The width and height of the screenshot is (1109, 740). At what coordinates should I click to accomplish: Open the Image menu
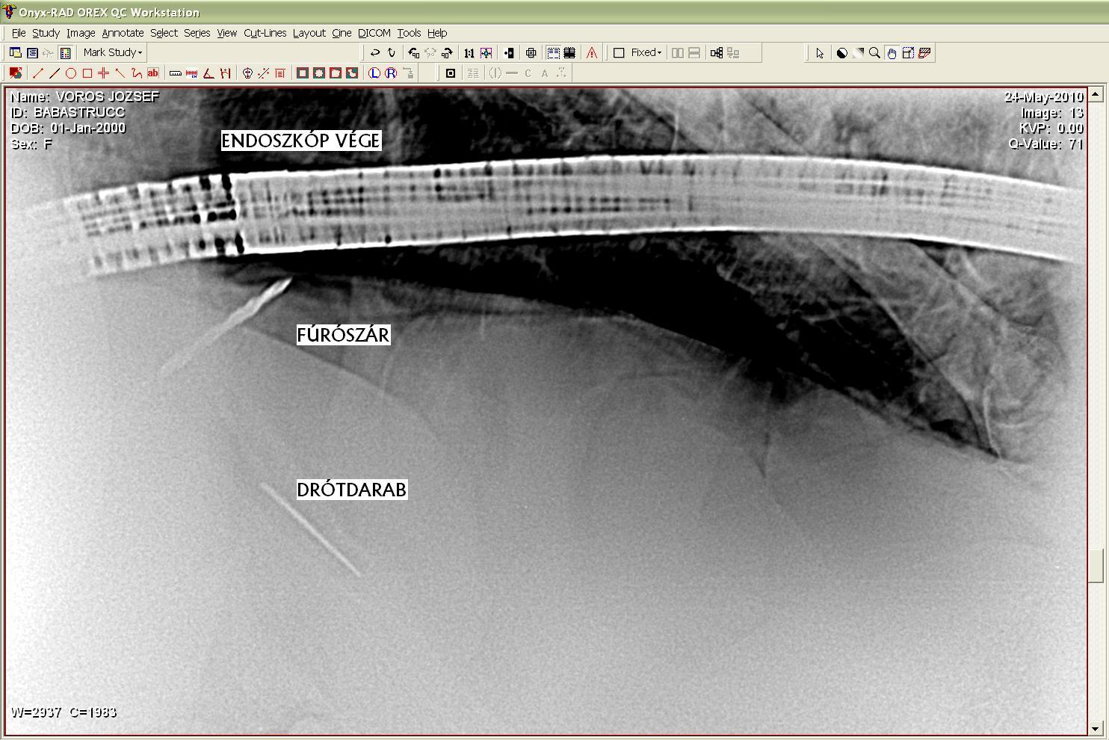coord(81,33)
